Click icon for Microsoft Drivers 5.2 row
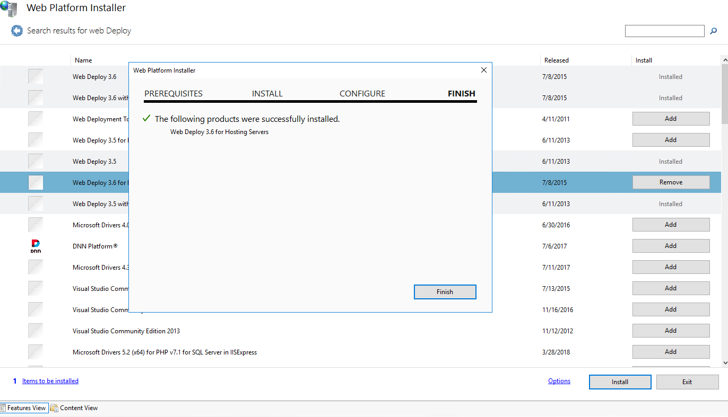Image resolution: width=728 pixels, height=417 pixels. (x=36, y=352)
